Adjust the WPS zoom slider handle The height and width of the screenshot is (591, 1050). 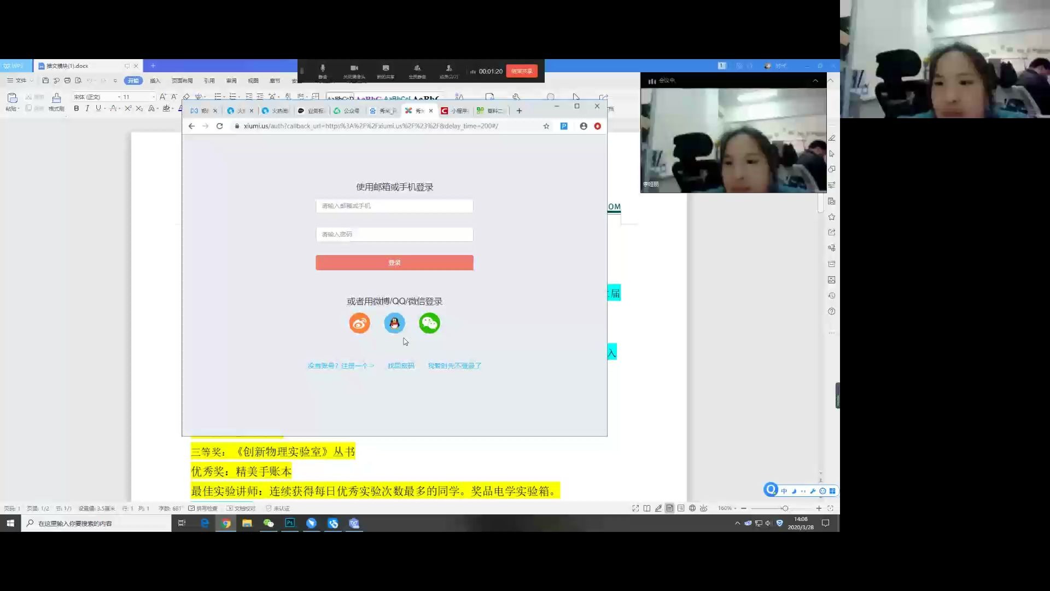pyautogui.click(x=785, y=508)
